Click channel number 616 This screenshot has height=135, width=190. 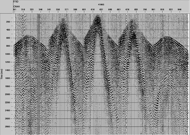click(x=93, y=10)
